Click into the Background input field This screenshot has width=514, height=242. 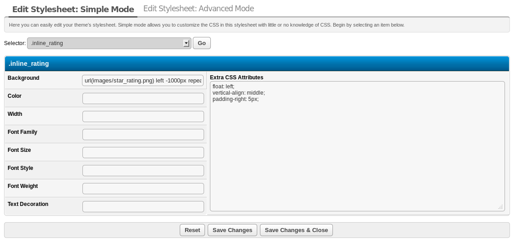click(143, 81)
